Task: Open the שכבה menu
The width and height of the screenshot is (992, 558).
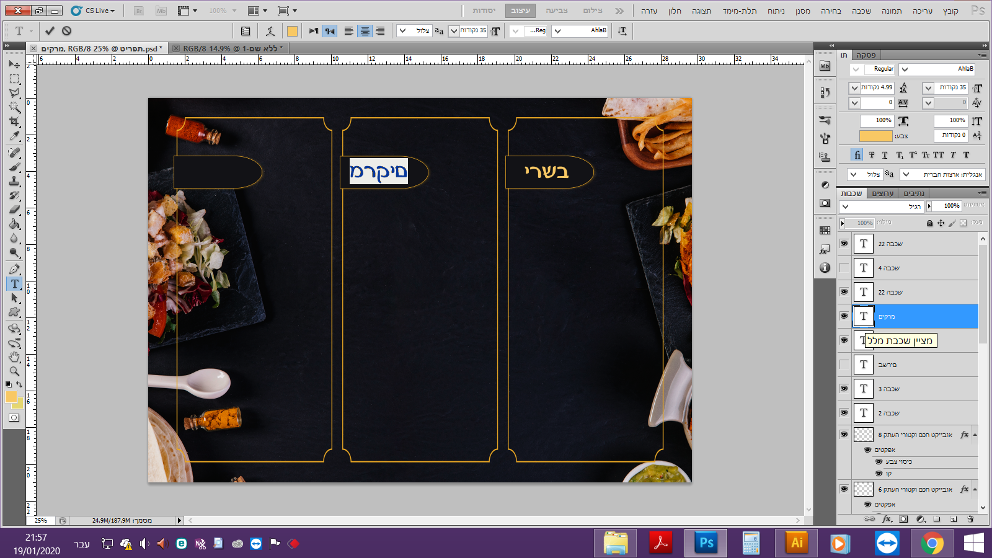Action: point(861,11)
